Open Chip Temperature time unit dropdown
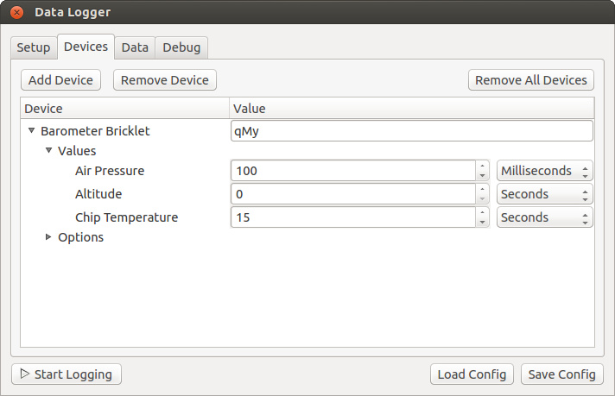Viewport: 615px width, 396px height. pos(545,217)
